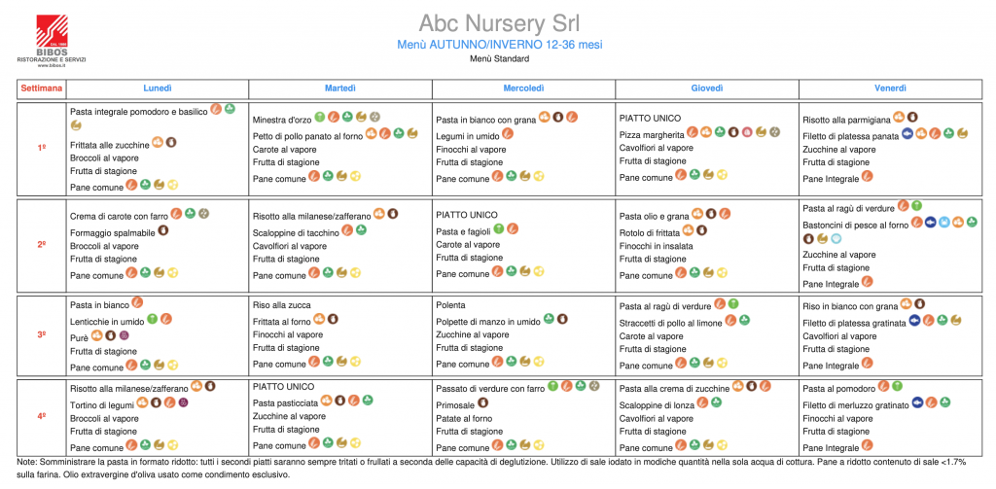The height and width of the screenshot is (489, 996).
Task: Select the Giovedì column header
Action: click(706, 88)
